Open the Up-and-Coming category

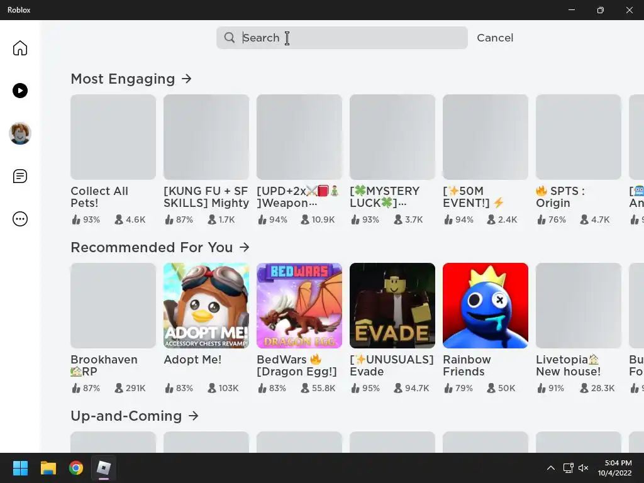coord(126,416)
